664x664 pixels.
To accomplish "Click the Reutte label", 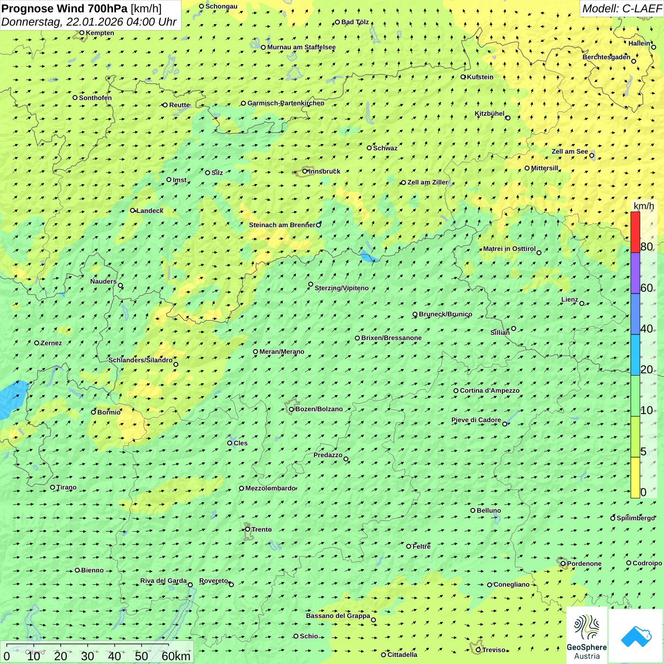I will (x=179, y=105).
